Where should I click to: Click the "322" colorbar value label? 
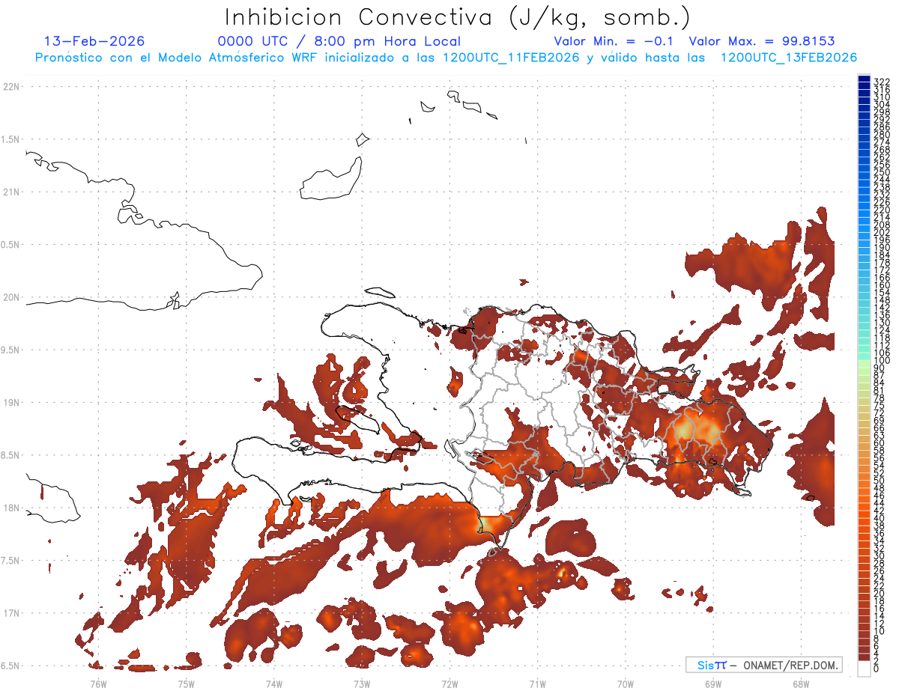pyautogui.click(x=882, y=80)
